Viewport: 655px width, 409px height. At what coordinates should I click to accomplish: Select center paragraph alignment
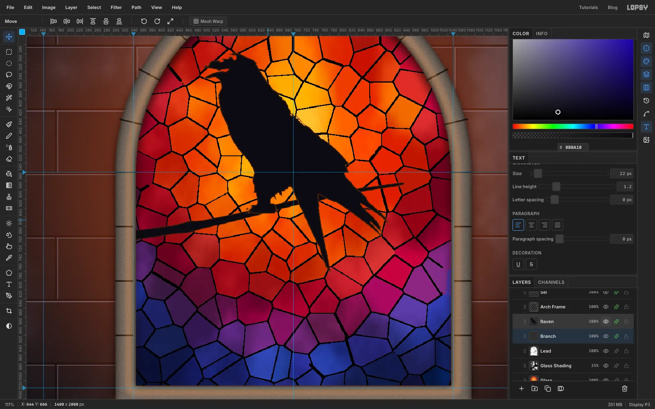click(531, 225)
